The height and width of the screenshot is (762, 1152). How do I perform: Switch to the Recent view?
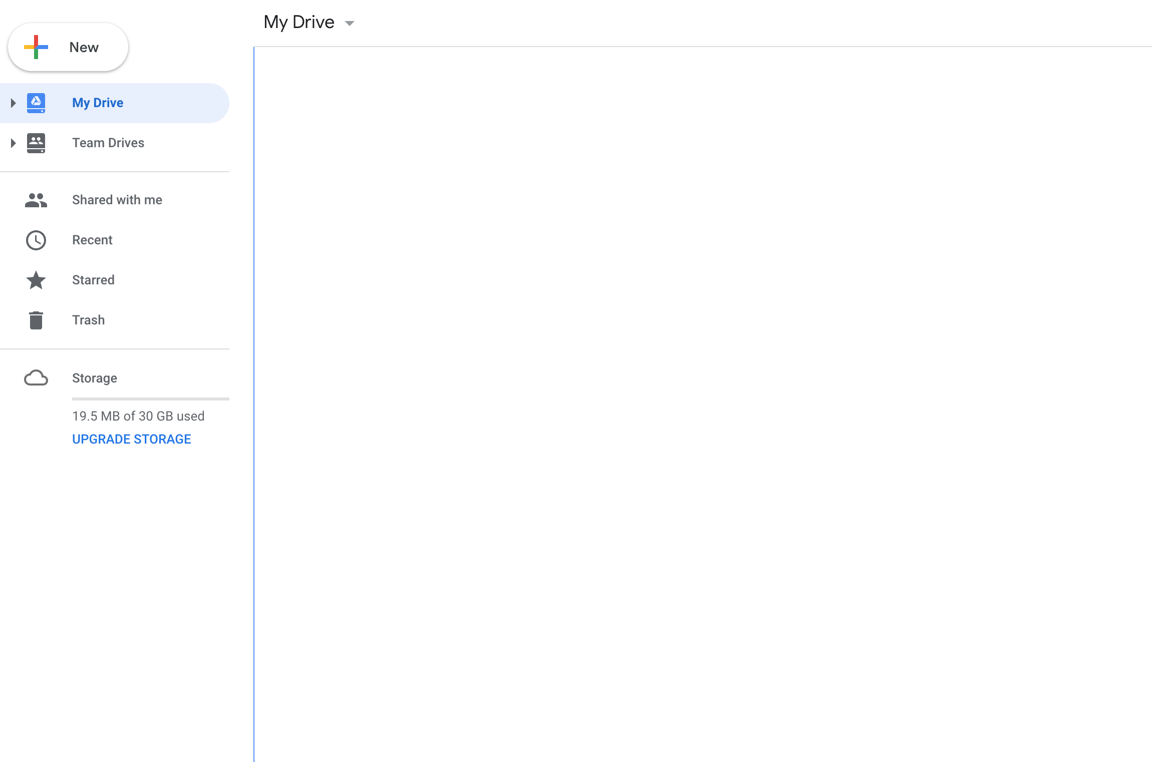pos(92,240)
